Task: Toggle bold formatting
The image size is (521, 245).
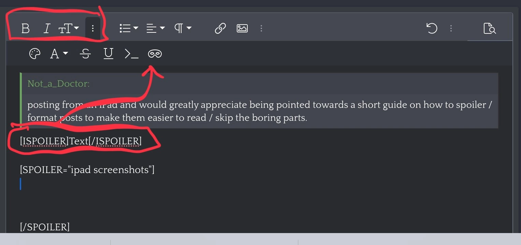Action: click(25, 28)
